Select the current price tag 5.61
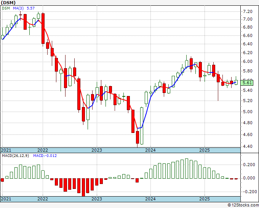 [247, 83]
